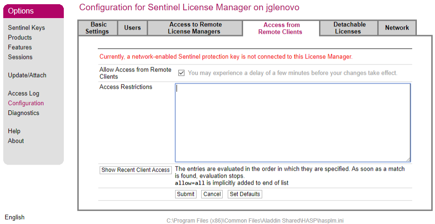
Task: Switch to the Users tab
Action: [x=132, y=28]
